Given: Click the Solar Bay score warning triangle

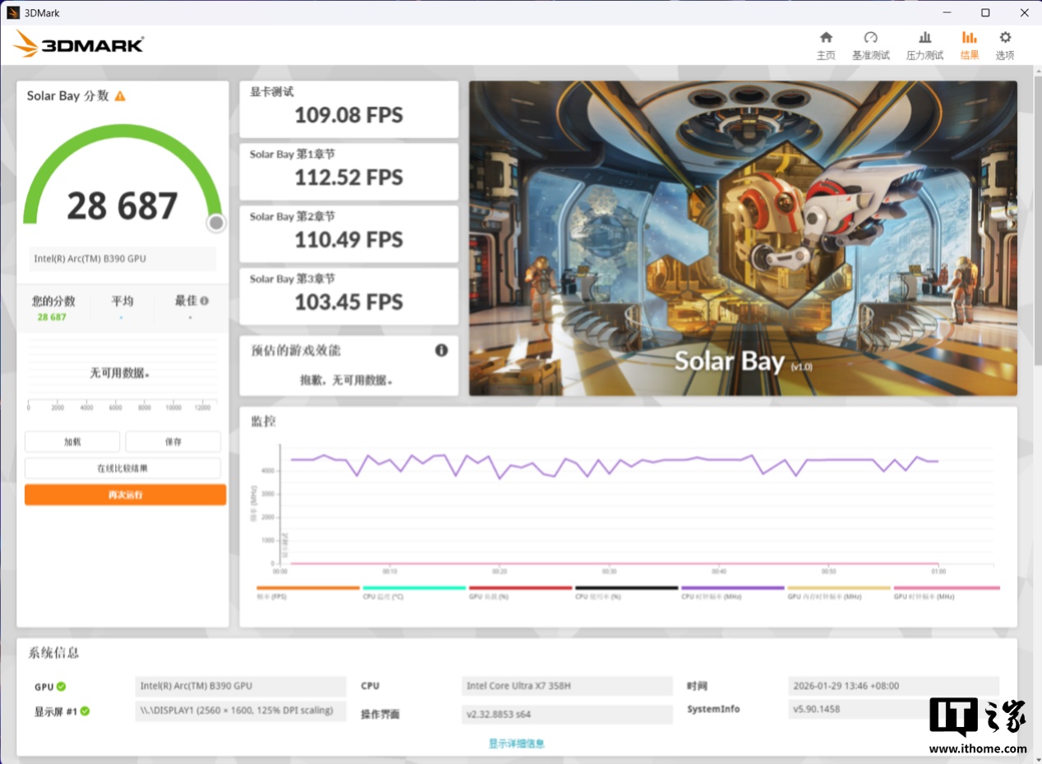Looking at the screenshot, I should (120, 96).
